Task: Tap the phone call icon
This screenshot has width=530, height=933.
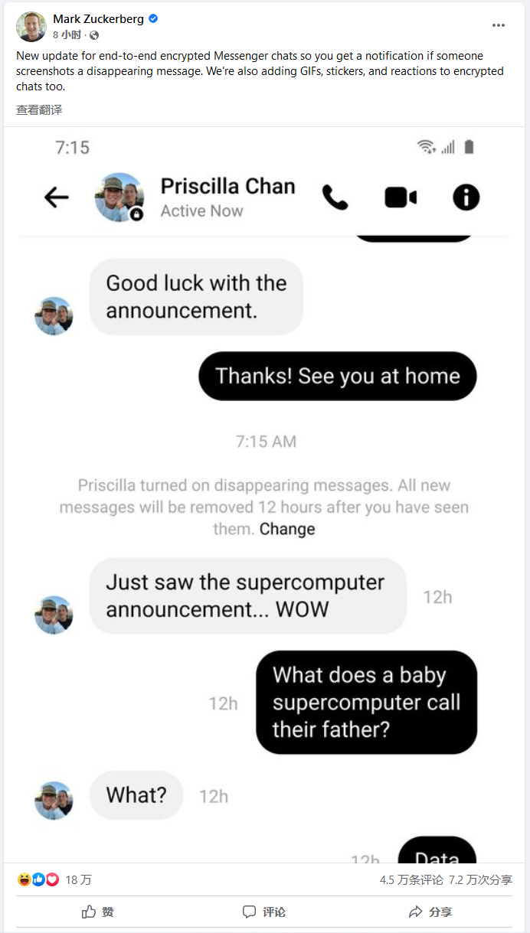Action: point(335,197)
